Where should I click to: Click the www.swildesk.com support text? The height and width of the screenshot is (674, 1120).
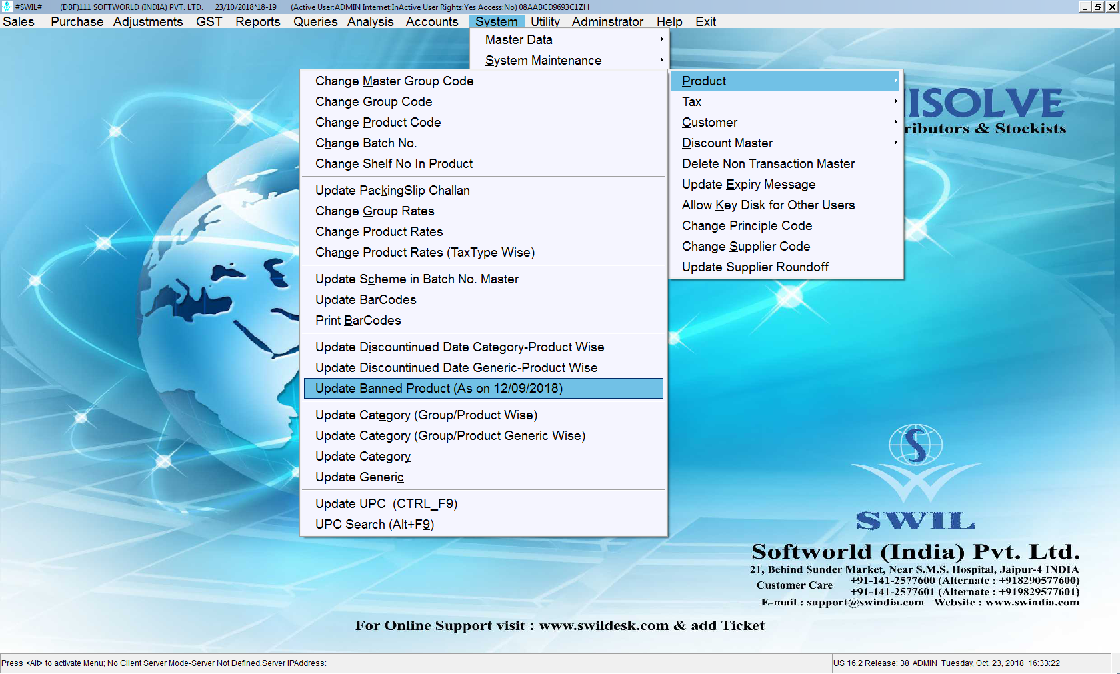click(603, 625)
